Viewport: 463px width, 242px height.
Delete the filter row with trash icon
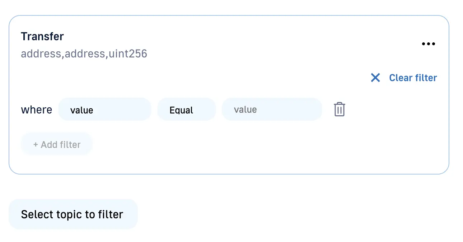pyautogui.click(x=339, y=110)
